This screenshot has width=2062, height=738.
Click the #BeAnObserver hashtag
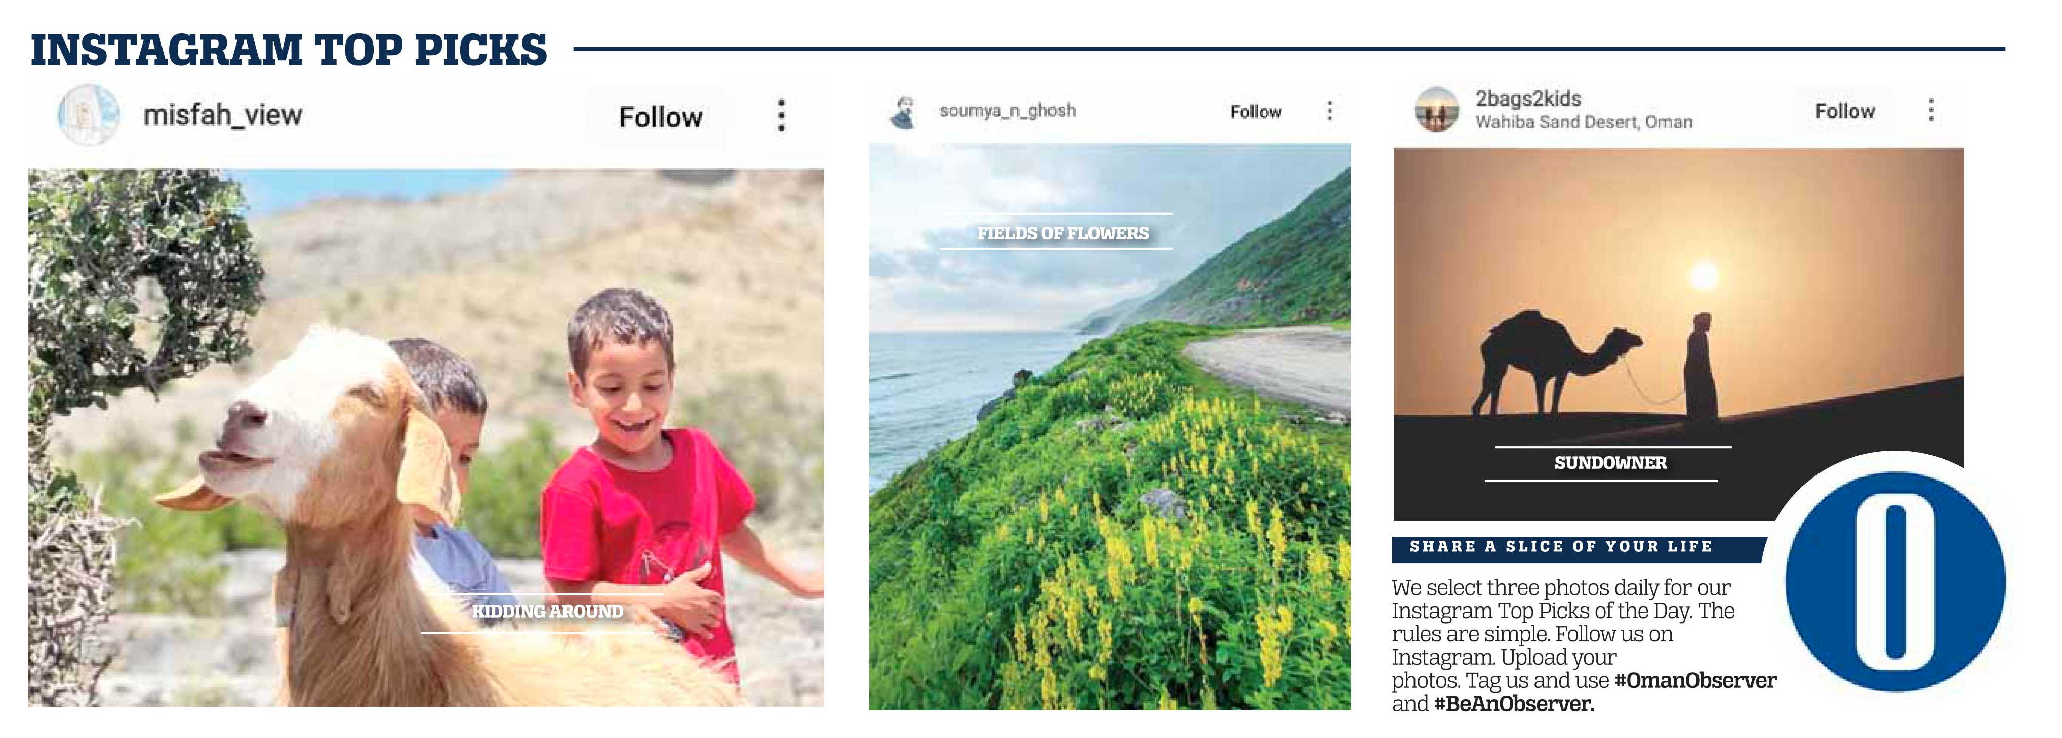point(1514,704)
